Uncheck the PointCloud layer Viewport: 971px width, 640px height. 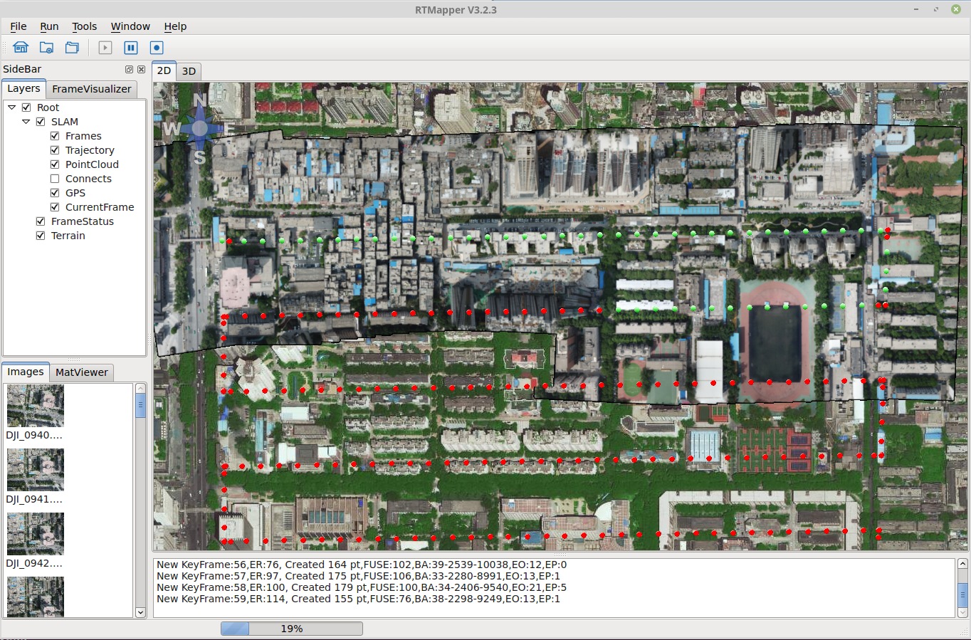tap(55, 164)
